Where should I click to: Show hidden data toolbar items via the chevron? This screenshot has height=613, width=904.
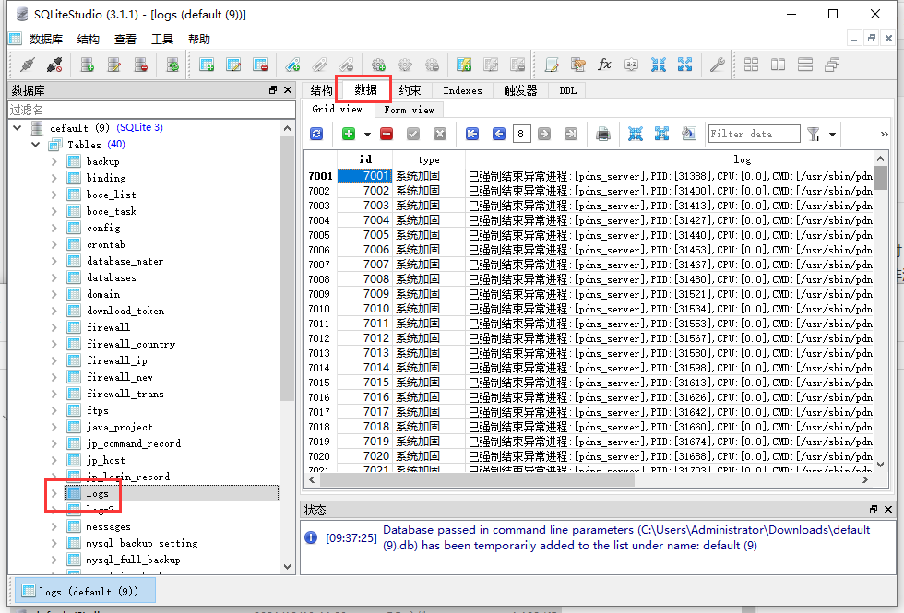pyautogui.click(x=885, y=135)
